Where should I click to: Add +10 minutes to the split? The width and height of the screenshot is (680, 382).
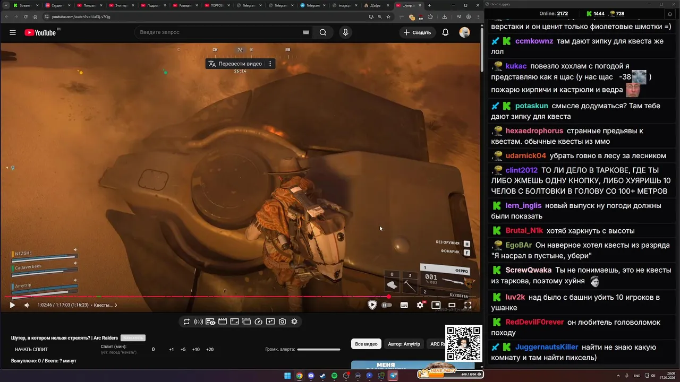pyautogui.click(x=196, y=350)
